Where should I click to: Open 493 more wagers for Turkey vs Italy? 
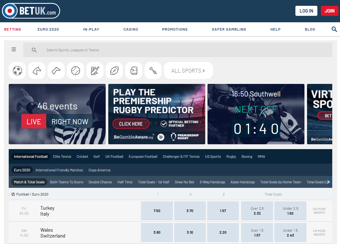(x=319, y=211)
